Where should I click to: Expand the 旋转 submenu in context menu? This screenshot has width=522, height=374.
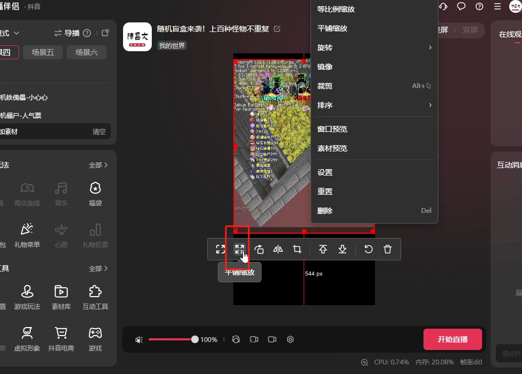pos(374,47)
